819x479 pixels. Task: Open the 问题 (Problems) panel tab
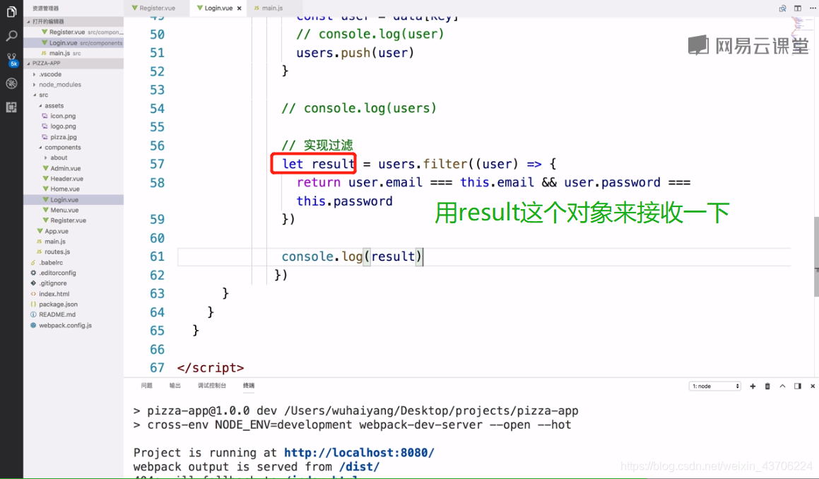point(147,386)
